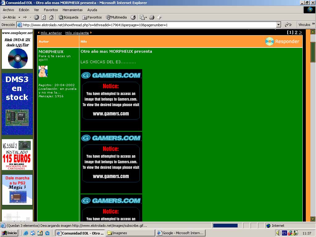Viewport: 316px width, 237px height.
Task: Click the MORPHEUX avatar image
Action: tap(43, 71)
